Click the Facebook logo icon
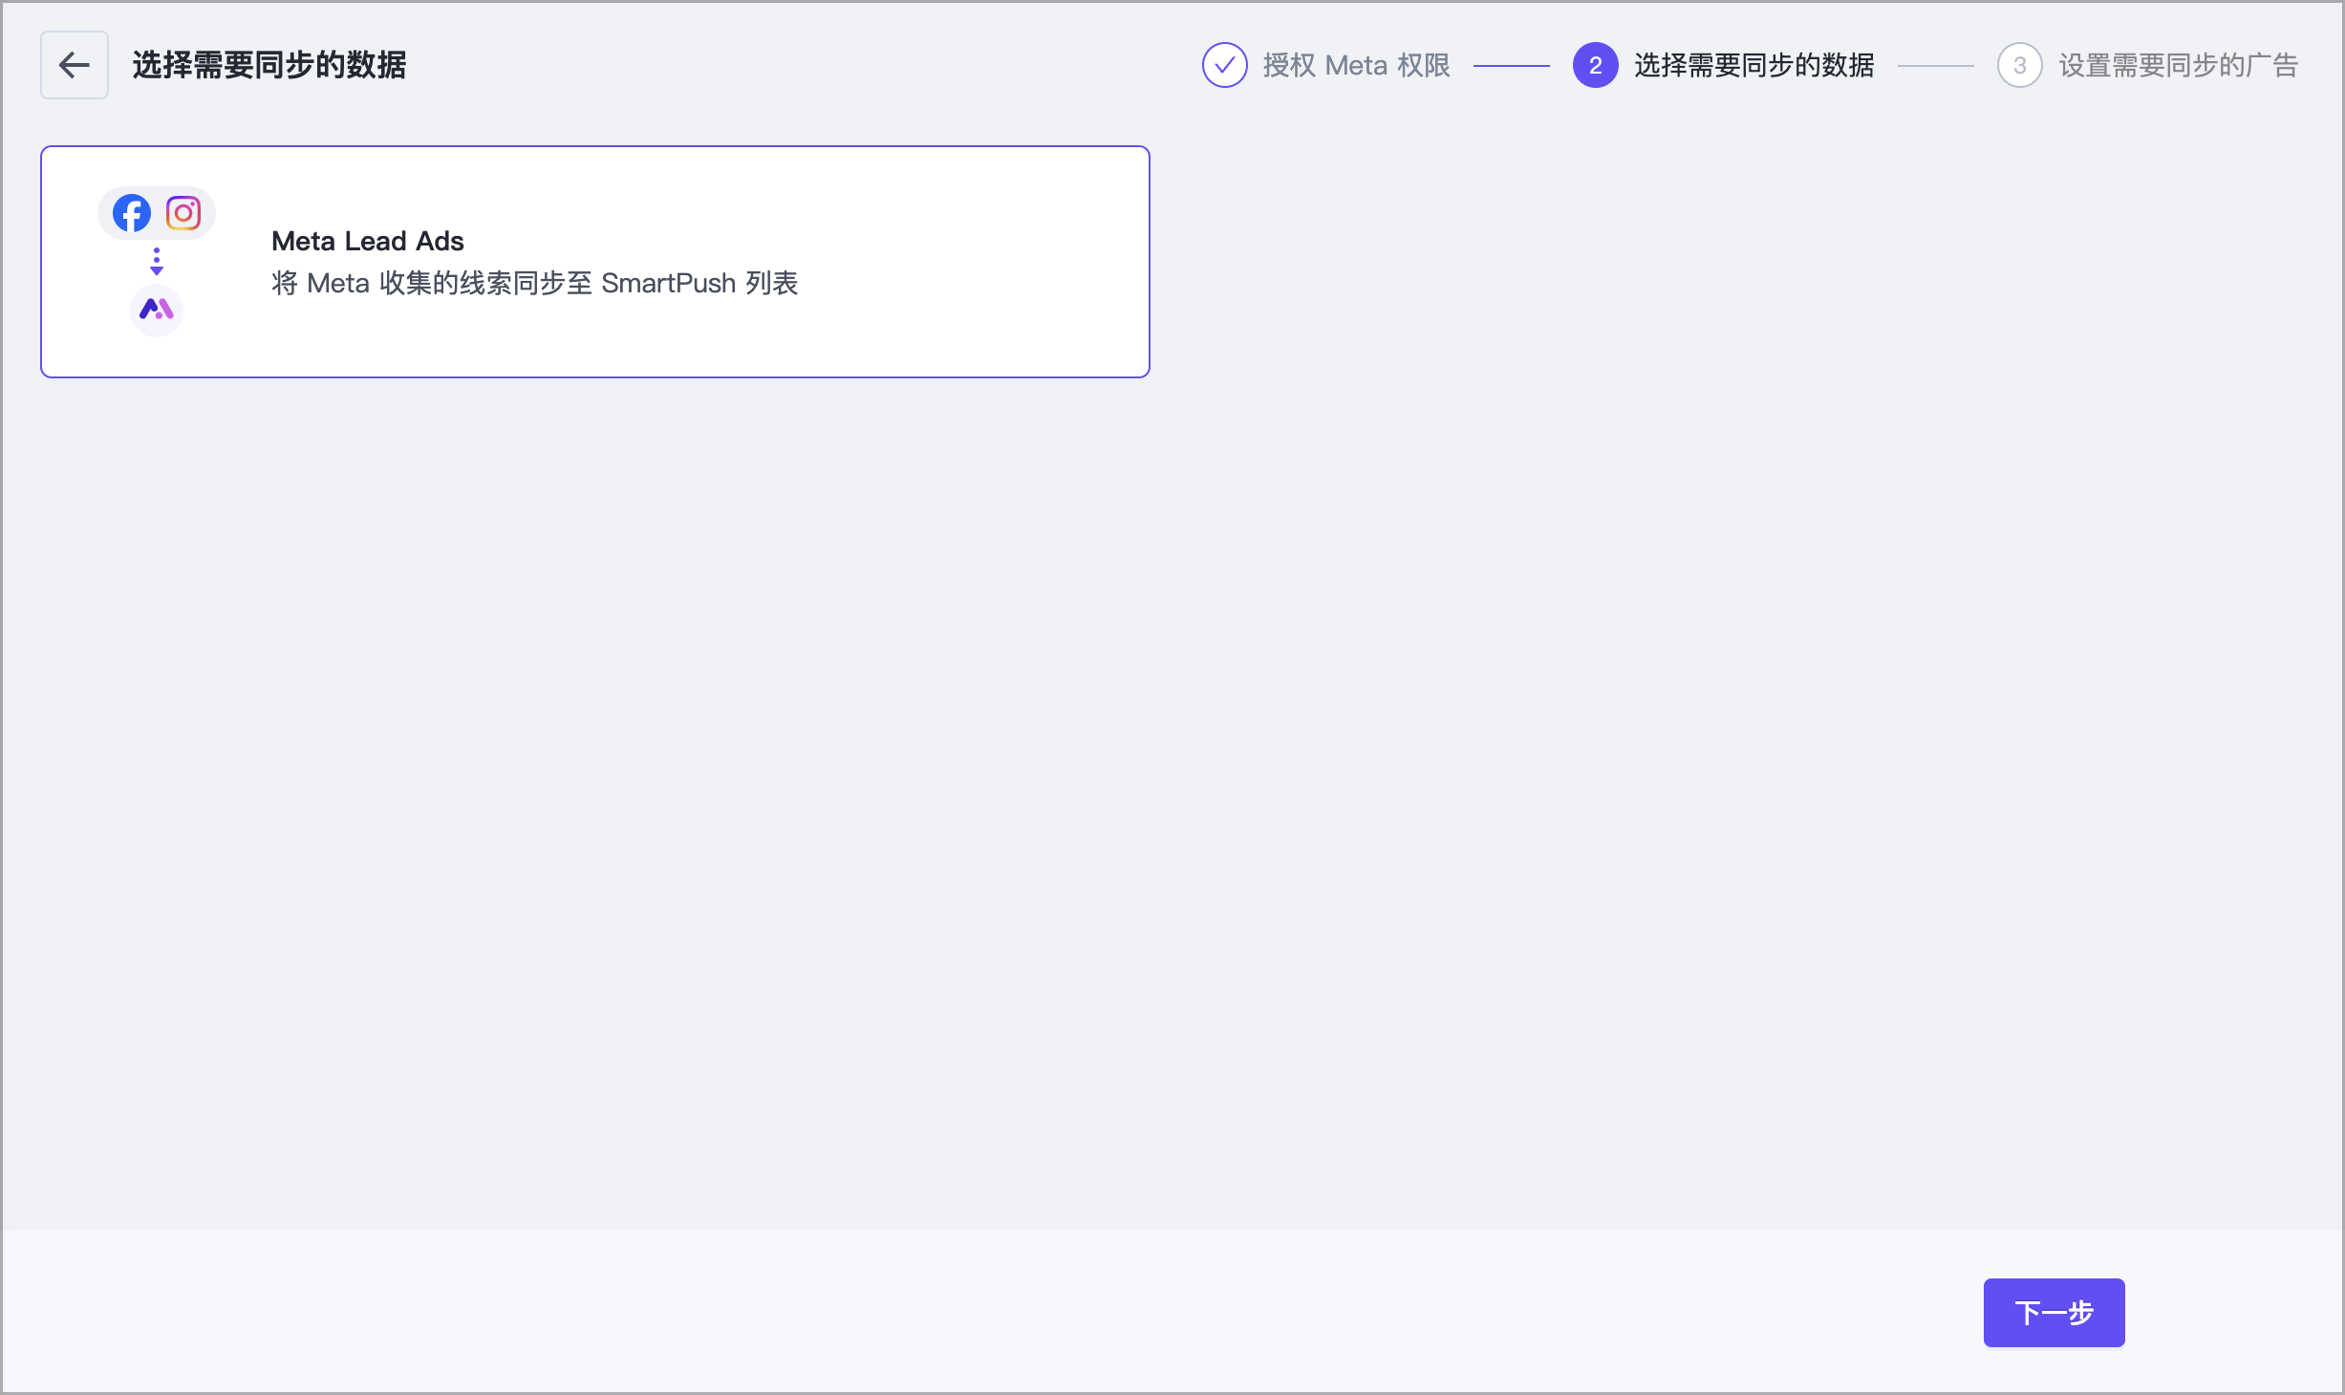This screenshot has height=1395, width=2345. point(132,213)
